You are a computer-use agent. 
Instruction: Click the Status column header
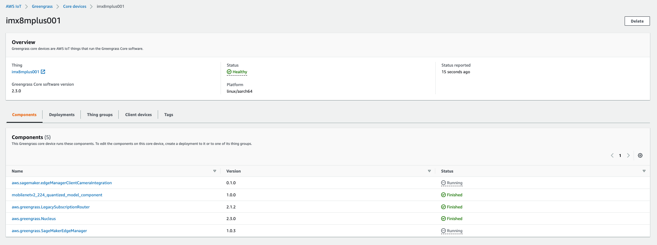coord(447,171)
